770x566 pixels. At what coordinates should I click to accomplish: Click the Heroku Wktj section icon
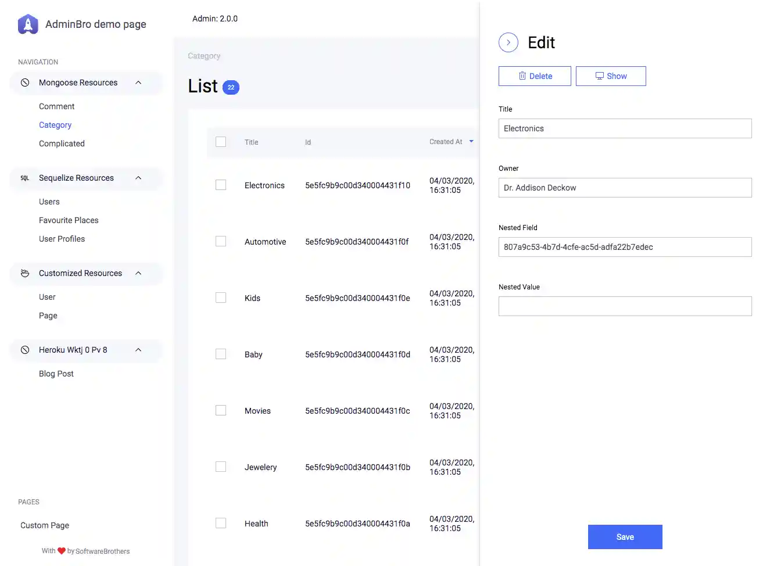(25, 350)
